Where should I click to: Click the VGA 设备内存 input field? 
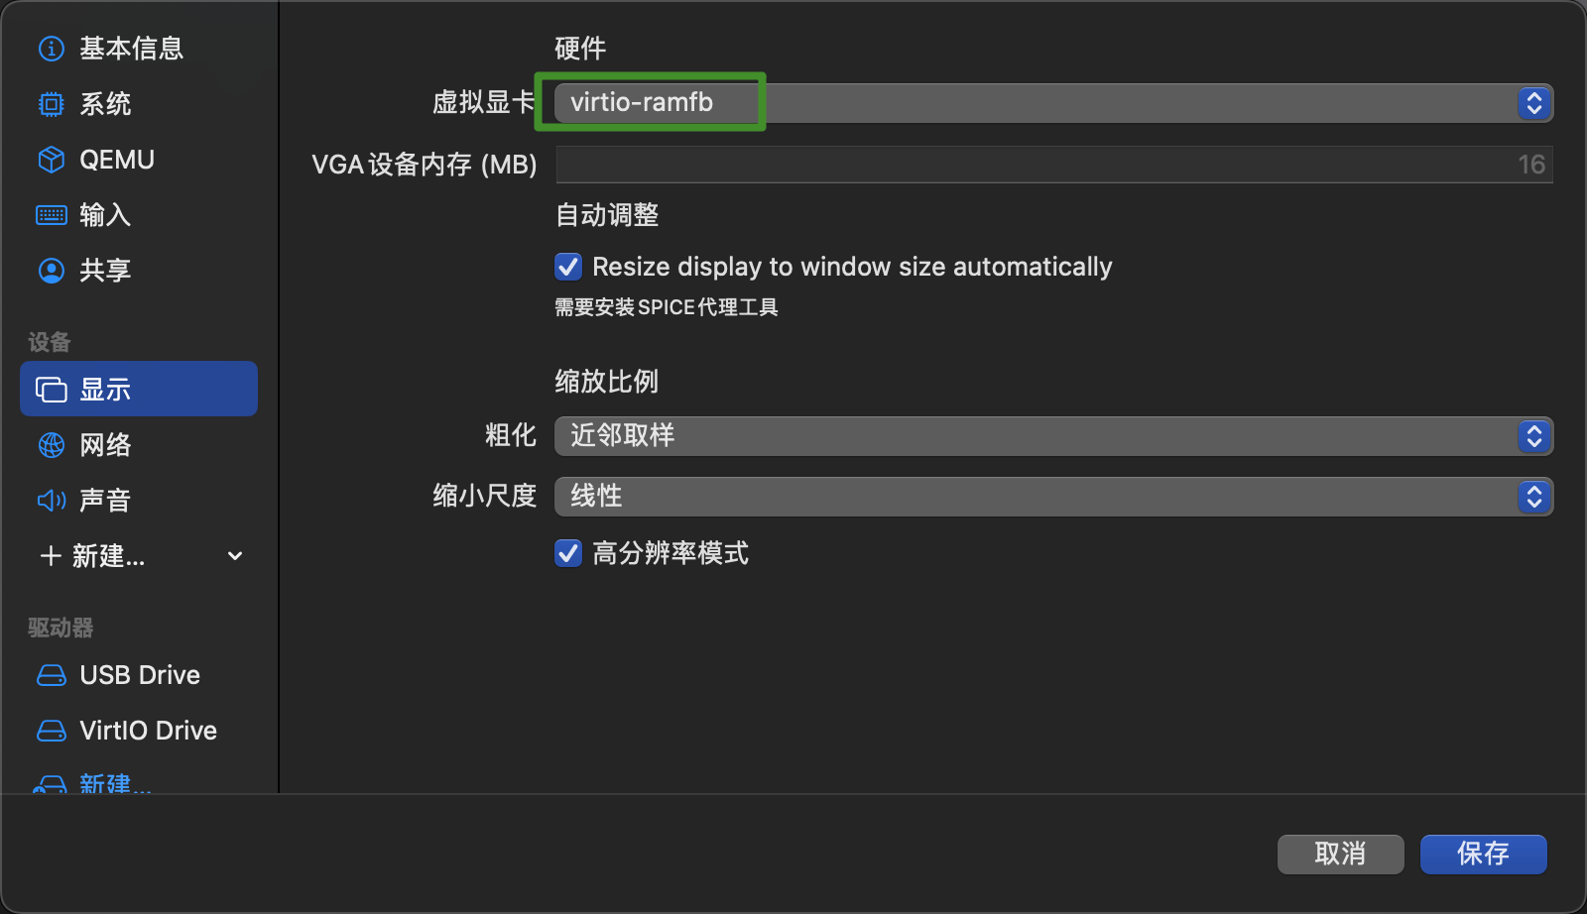tap(1051, 165)
